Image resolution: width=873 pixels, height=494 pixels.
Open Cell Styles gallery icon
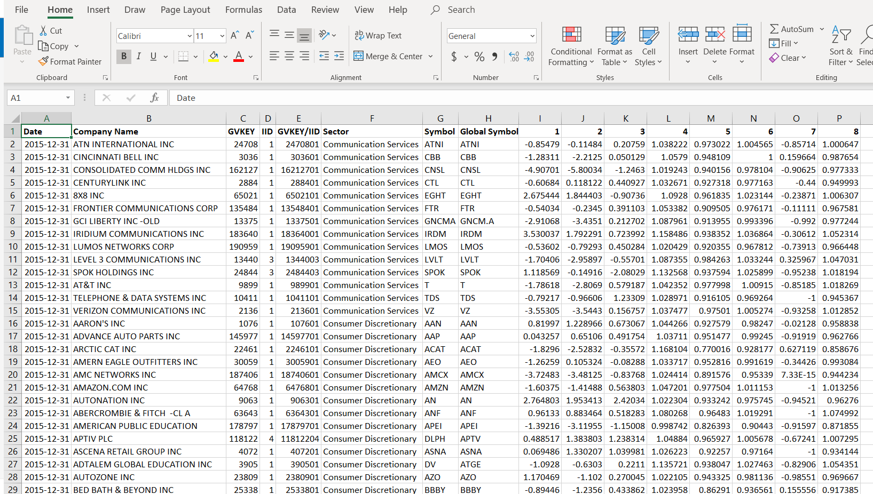[649, 35]
